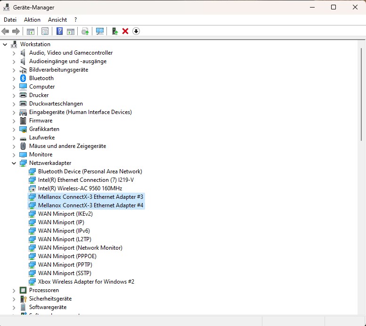Expand the Bluetooth category

click(14, 79)
